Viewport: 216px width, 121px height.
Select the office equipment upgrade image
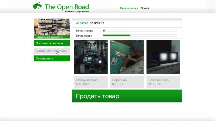pyautogui.click(x=91, y=57)
